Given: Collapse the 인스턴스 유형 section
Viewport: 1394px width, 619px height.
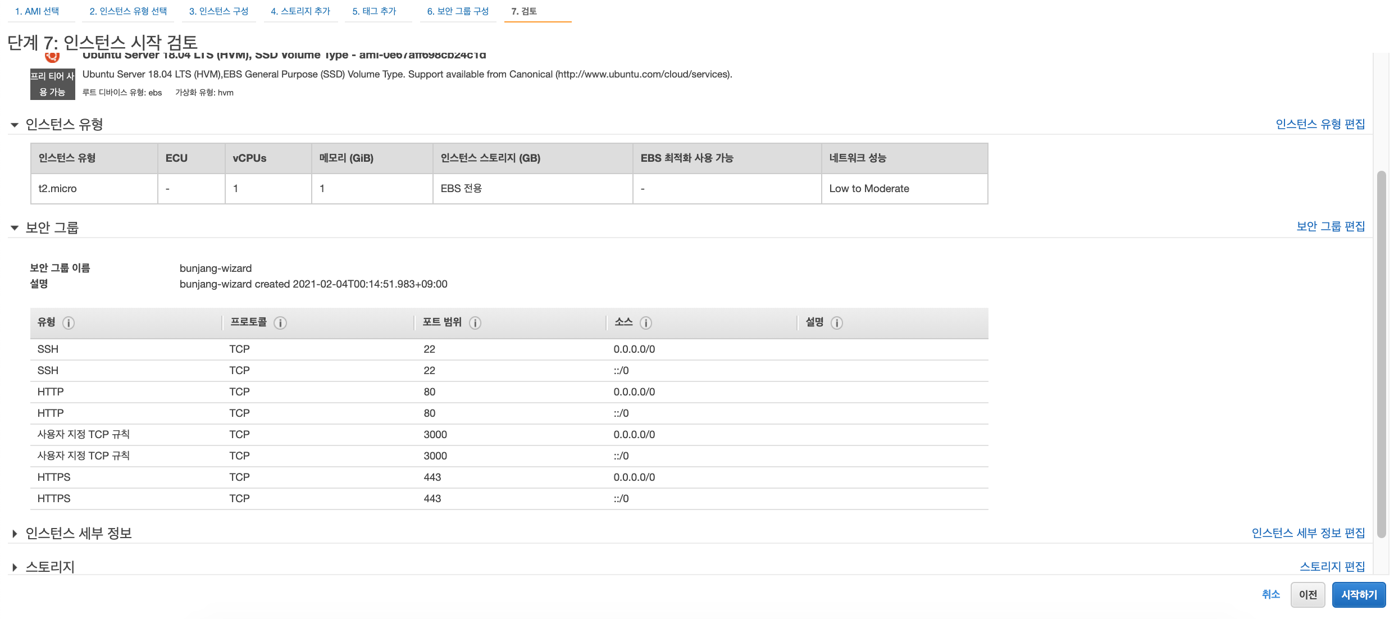Looking at the screenshot, I should point(15,125).
